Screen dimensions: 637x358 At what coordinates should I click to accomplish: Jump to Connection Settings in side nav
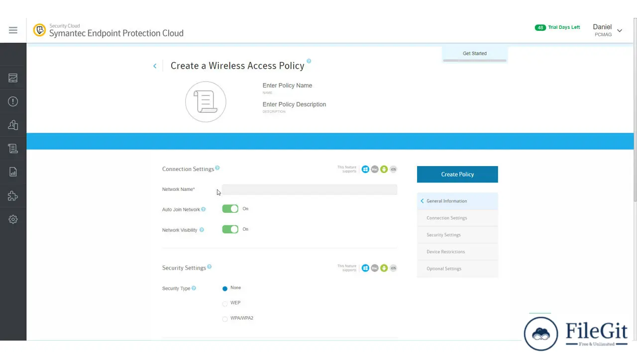tap(457, 218)
